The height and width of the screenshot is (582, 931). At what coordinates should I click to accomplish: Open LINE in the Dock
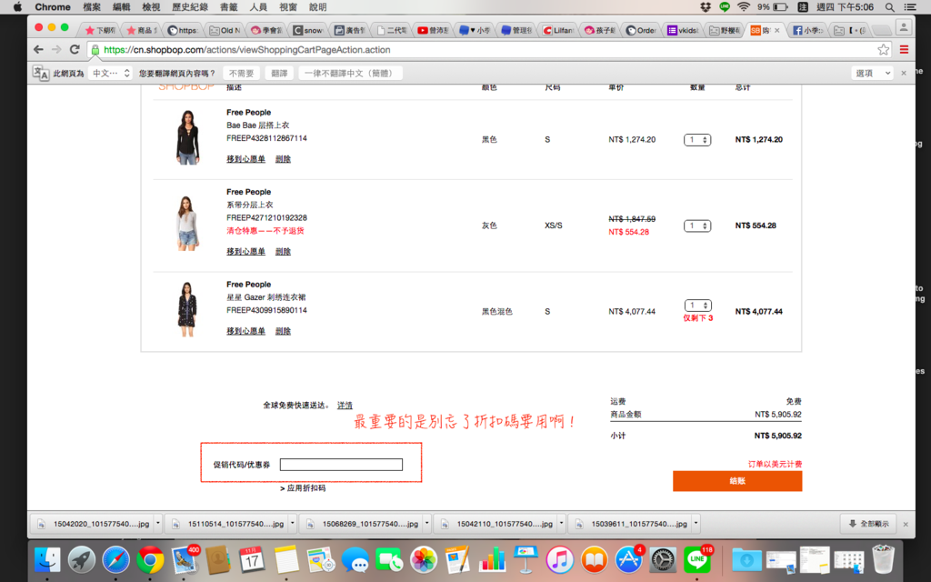[697, 559]
